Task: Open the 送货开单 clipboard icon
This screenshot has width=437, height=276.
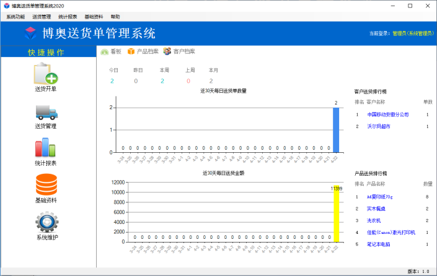Action: click(x=46, y=74)
